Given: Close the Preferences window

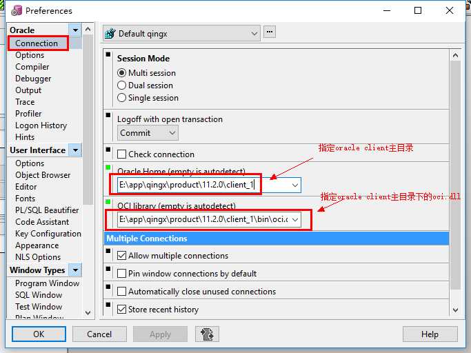Looking at the screenshot, I should tap(450, 10).
